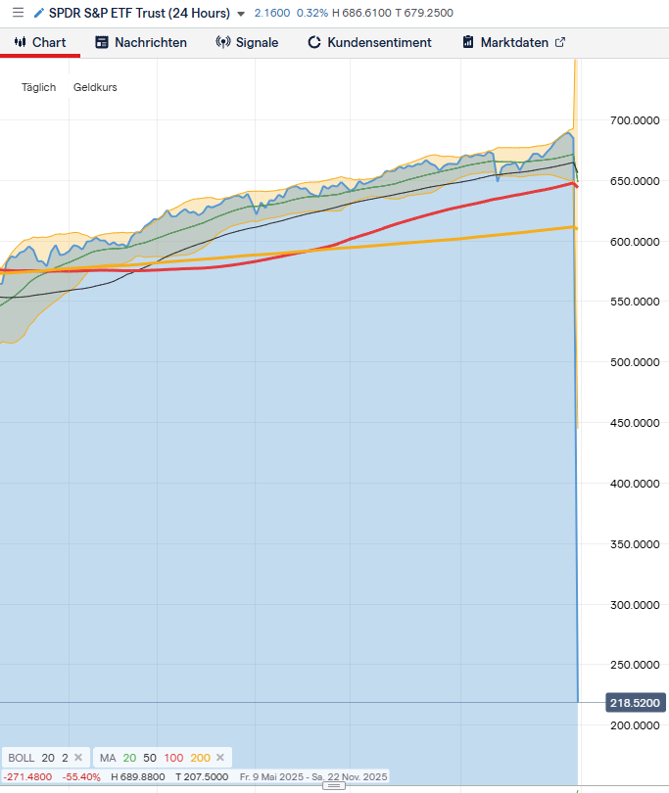Click the BOLL period value 20

48,758
